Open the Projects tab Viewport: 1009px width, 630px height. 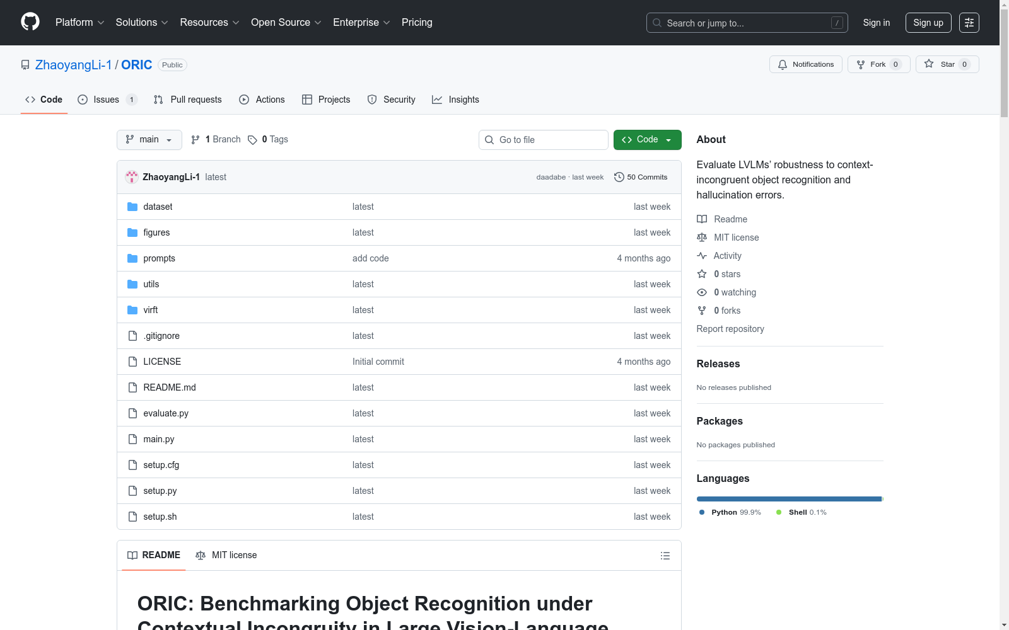(326, 100)
